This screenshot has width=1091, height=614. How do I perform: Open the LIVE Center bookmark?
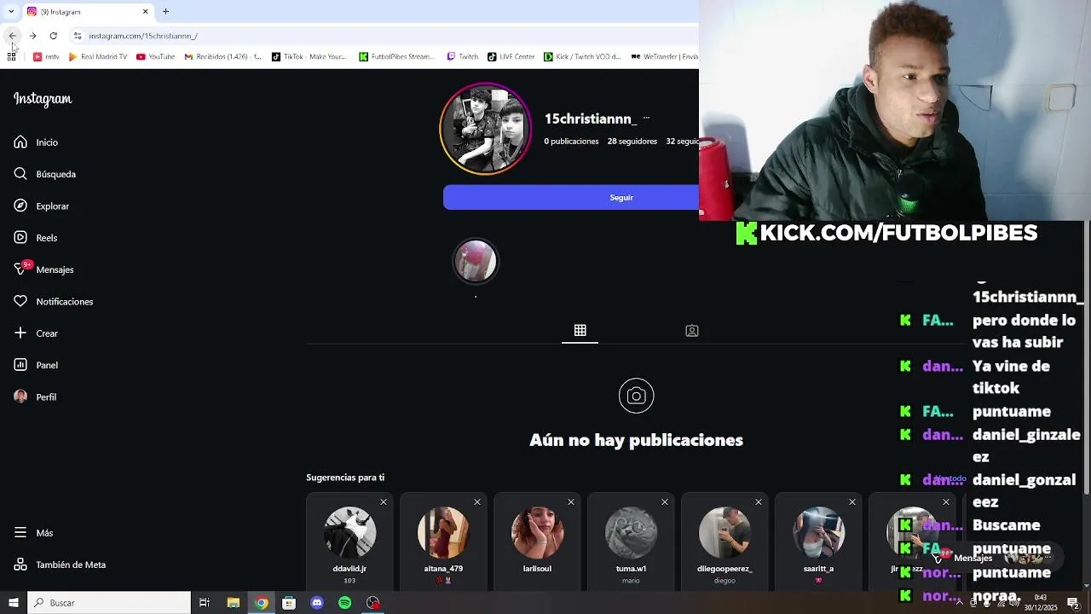tap(511, 57)
